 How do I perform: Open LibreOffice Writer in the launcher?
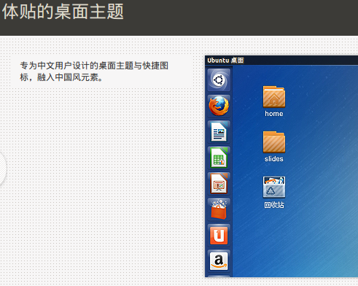tap(219, 132)
